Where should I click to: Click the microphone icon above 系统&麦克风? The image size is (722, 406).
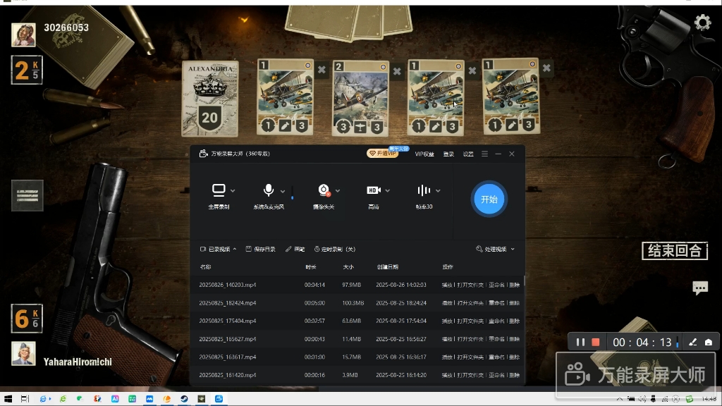(x=269, y=190)
